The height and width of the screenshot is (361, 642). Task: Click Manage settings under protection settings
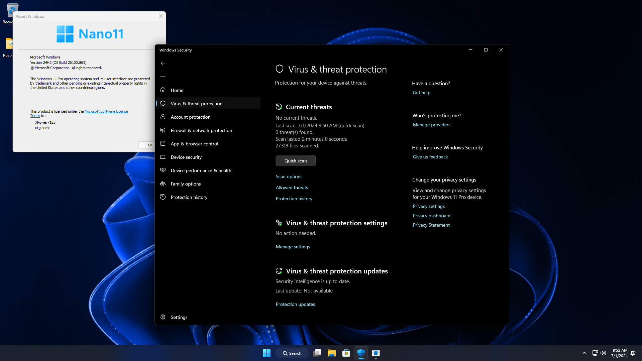(293, 247)
